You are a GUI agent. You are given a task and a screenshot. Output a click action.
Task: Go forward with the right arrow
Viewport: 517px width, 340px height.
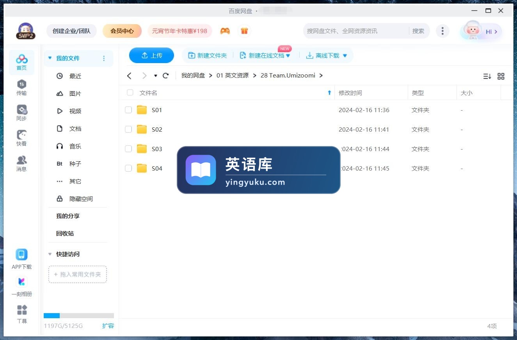(x=144, y=76)
